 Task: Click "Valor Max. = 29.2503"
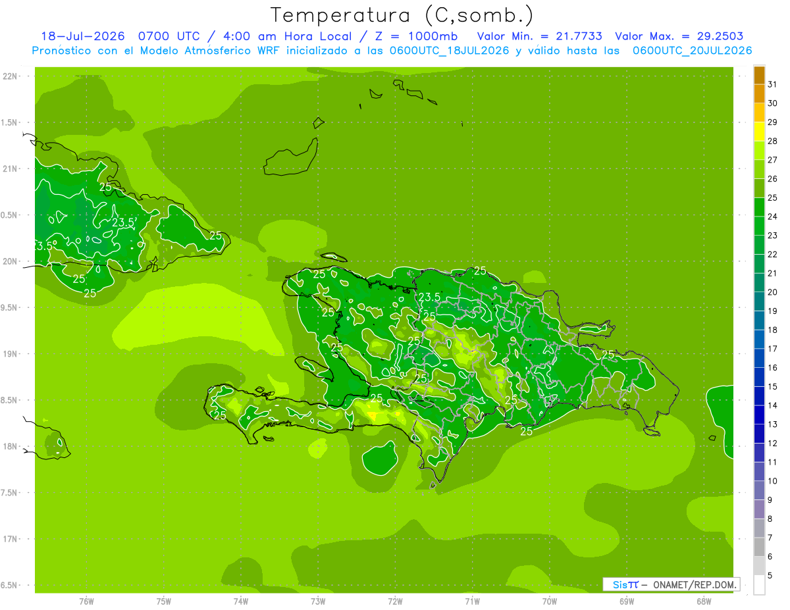coord(679,36)
